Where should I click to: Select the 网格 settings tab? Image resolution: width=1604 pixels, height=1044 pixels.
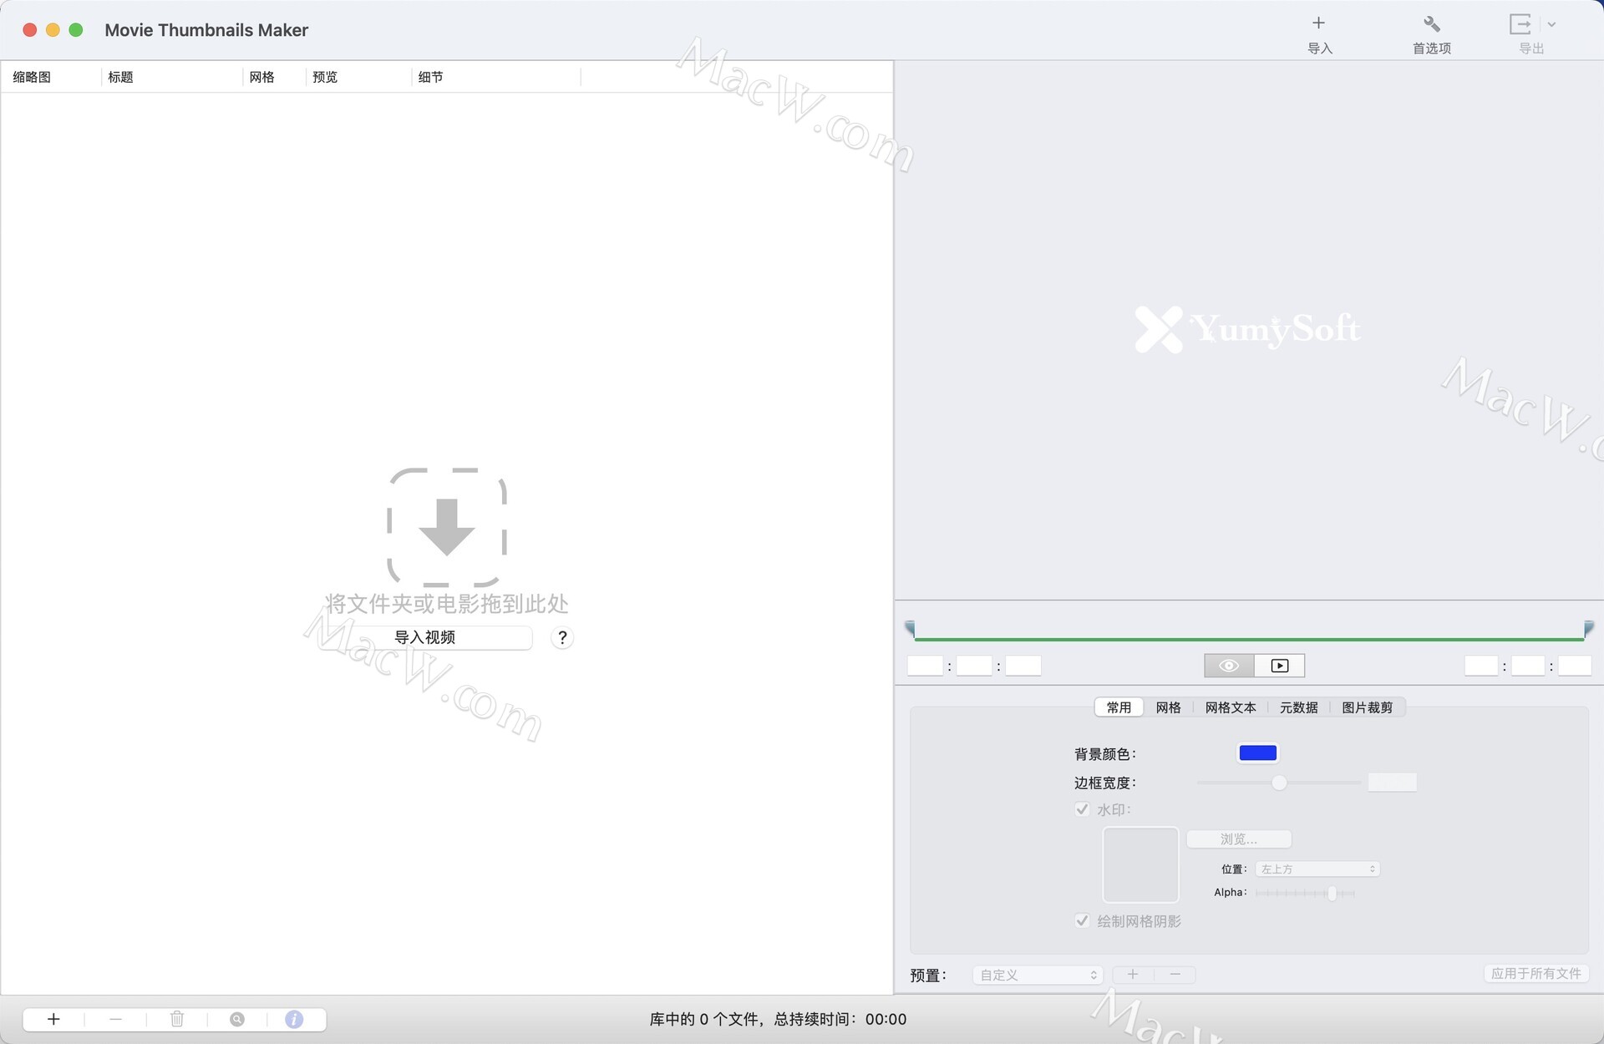click(1168, 707)
